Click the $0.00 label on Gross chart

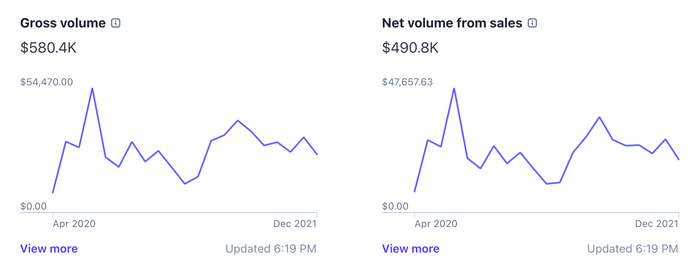(x=33, y=206)
